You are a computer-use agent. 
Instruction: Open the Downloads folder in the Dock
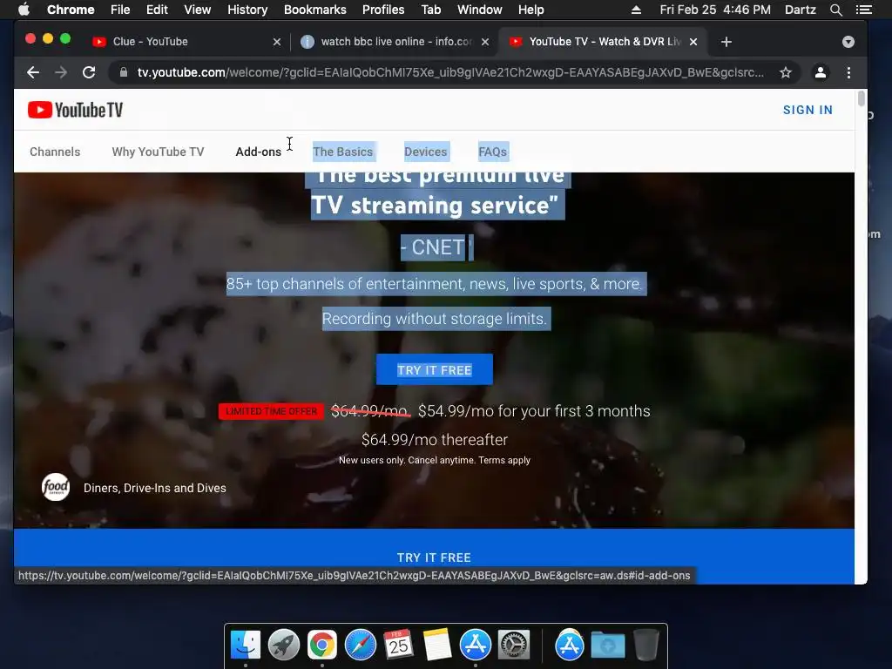click(x=607, y=645)
